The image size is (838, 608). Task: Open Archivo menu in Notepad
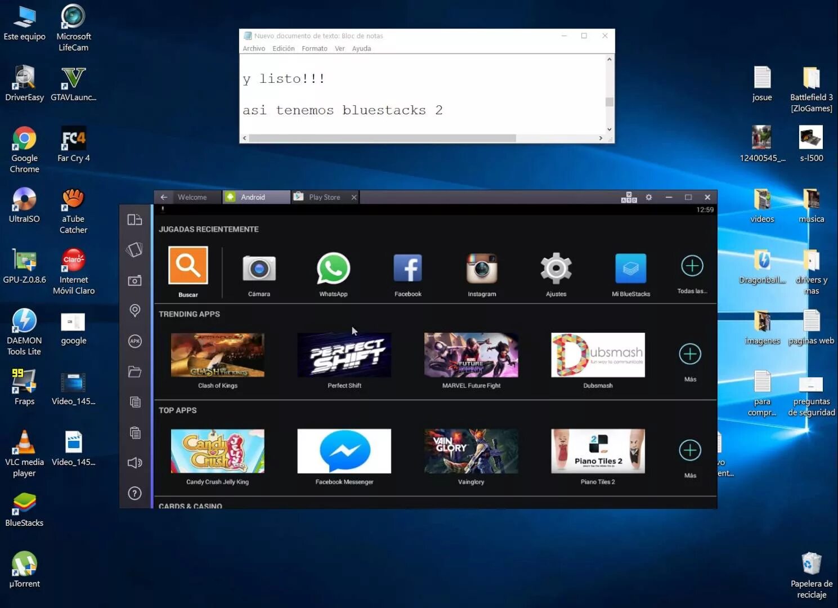coord(254,48)
